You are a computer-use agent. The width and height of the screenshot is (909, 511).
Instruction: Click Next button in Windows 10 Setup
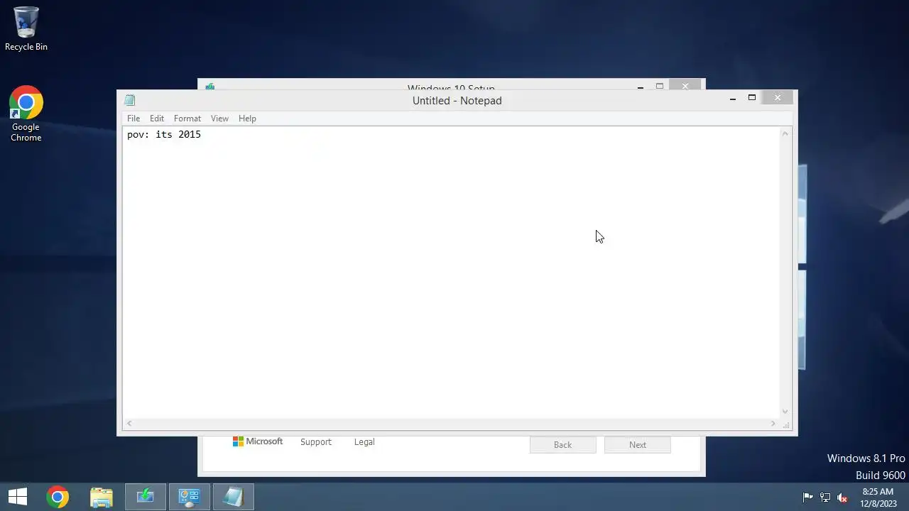tap(638, 444)
